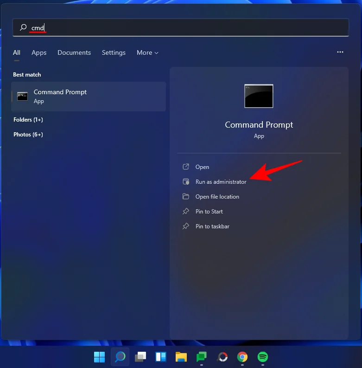The height and width of the screenshot is (368, 362).
Task: Switch to the All filter tab
Action: pyautogui.click(x=16, y=52)
